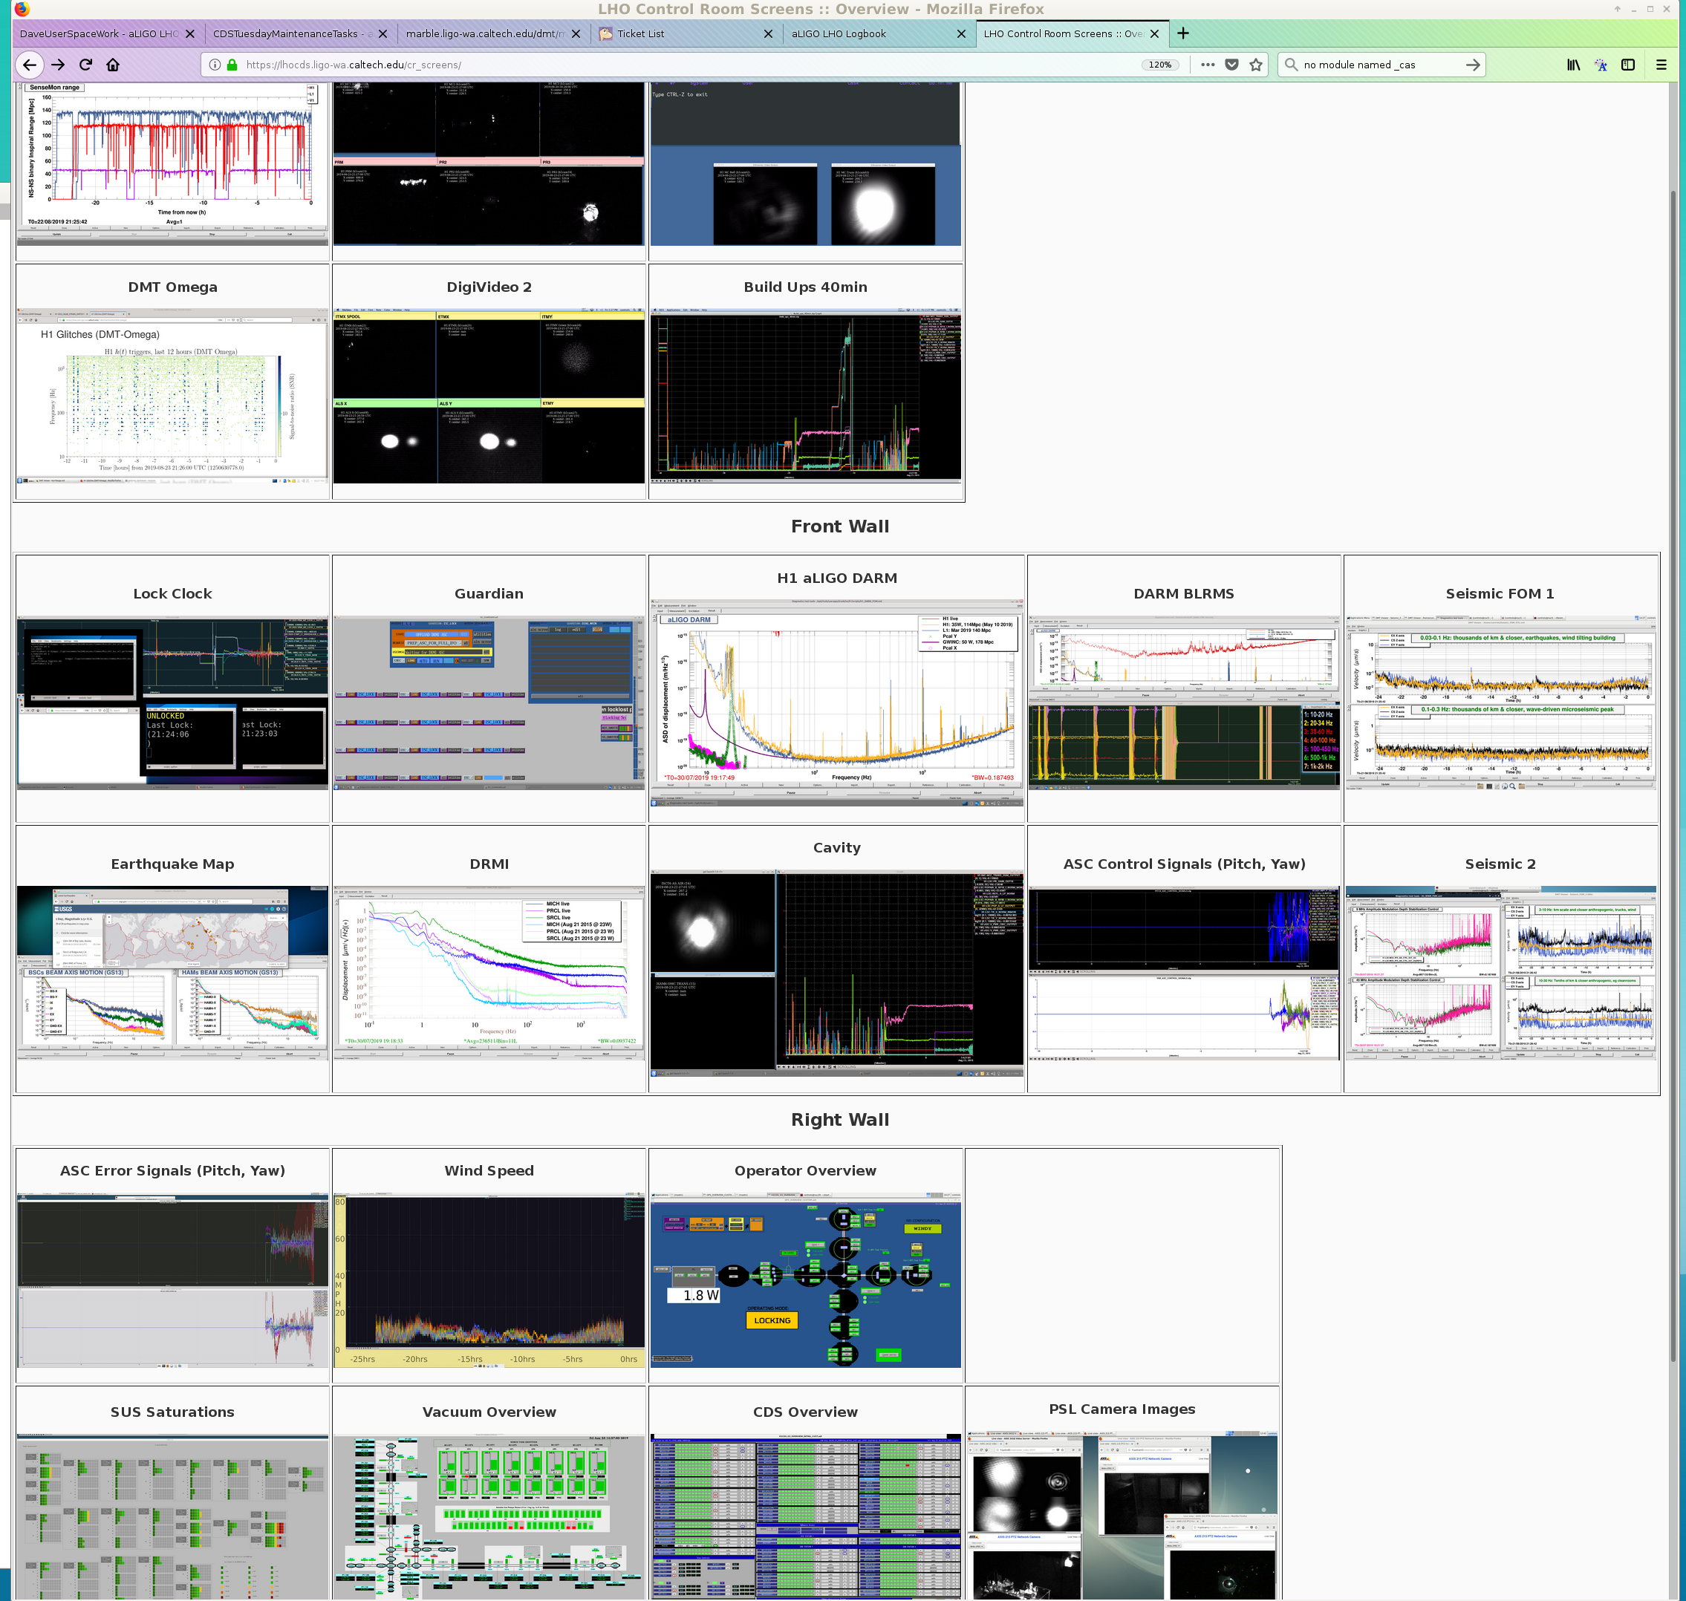Open the Earthquake Map thumbnail

point(172,973)
